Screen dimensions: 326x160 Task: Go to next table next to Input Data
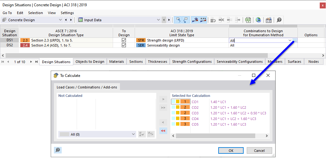click(169, 20)
